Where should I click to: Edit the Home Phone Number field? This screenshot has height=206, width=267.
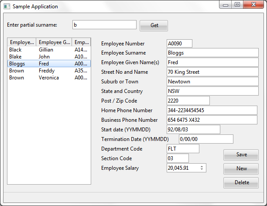[212, 110]
